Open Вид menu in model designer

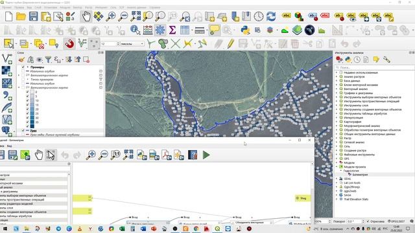pos(9,146)
